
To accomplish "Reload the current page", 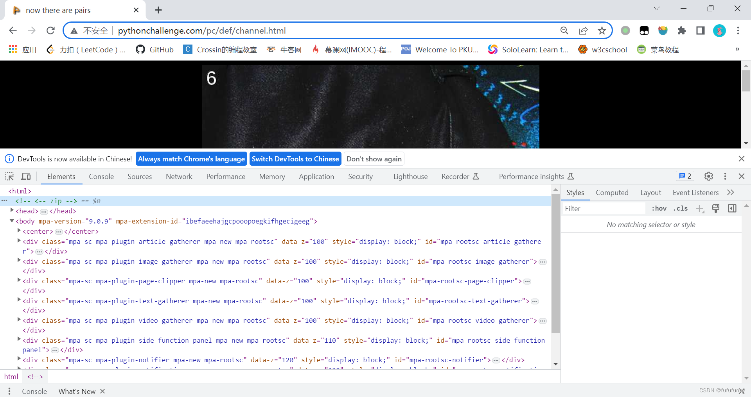I will (50, 30).
